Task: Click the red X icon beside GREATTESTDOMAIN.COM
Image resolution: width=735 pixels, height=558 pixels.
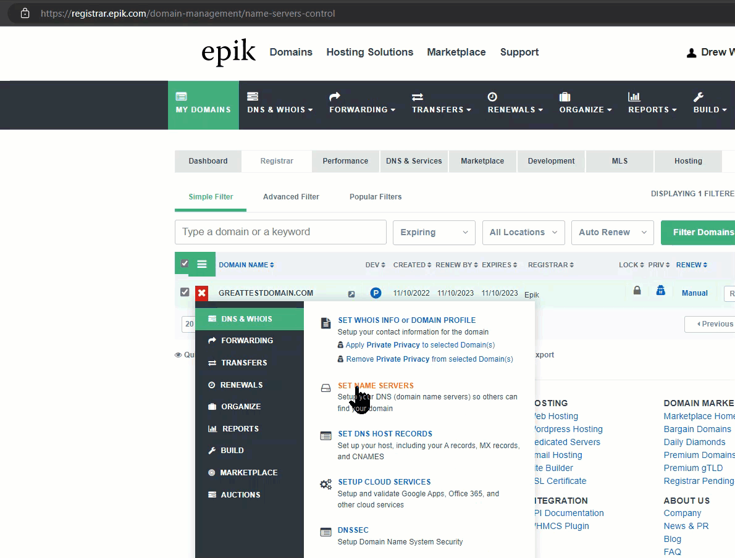Action: click(201, 293)
